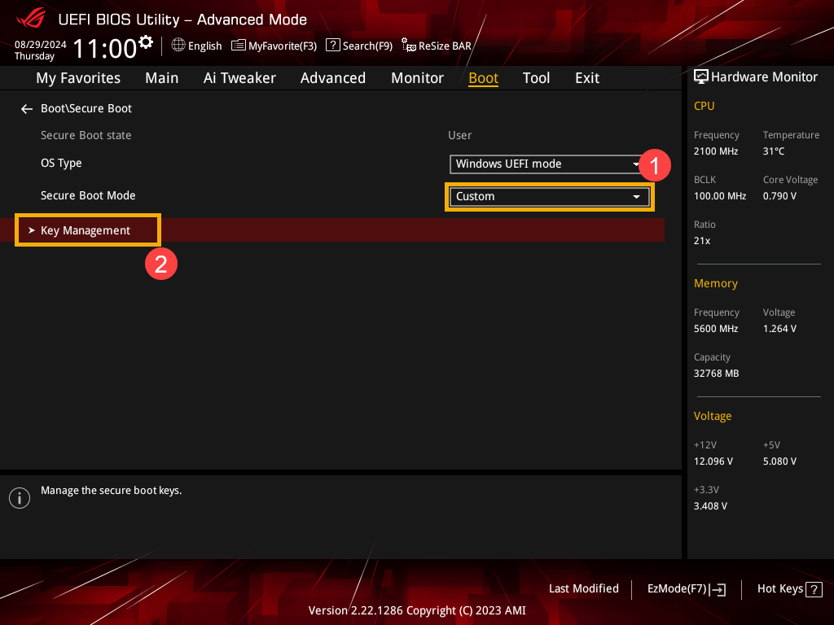Click the globe language icon

click(x=178, y=46)
